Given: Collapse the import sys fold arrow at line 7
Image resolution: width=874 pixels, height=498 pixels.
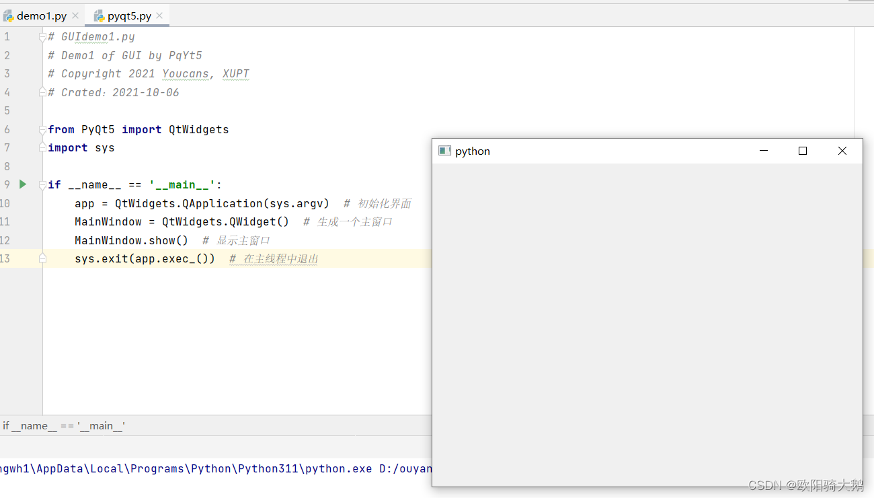Looking at the screenshot, I should (42, 147).
